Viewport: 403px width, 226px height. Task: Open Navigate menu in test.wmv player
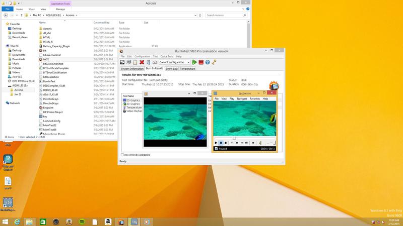(x=242, y=98)
